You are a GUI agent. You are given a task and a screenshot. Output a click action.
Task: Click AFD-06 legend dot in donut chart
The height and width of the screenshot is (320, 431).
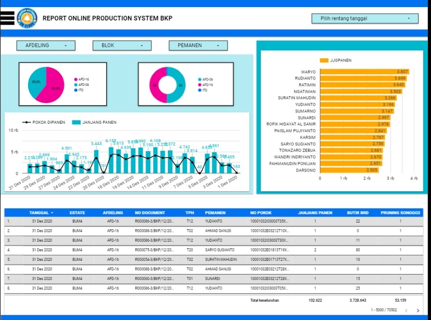click(199, 79)
